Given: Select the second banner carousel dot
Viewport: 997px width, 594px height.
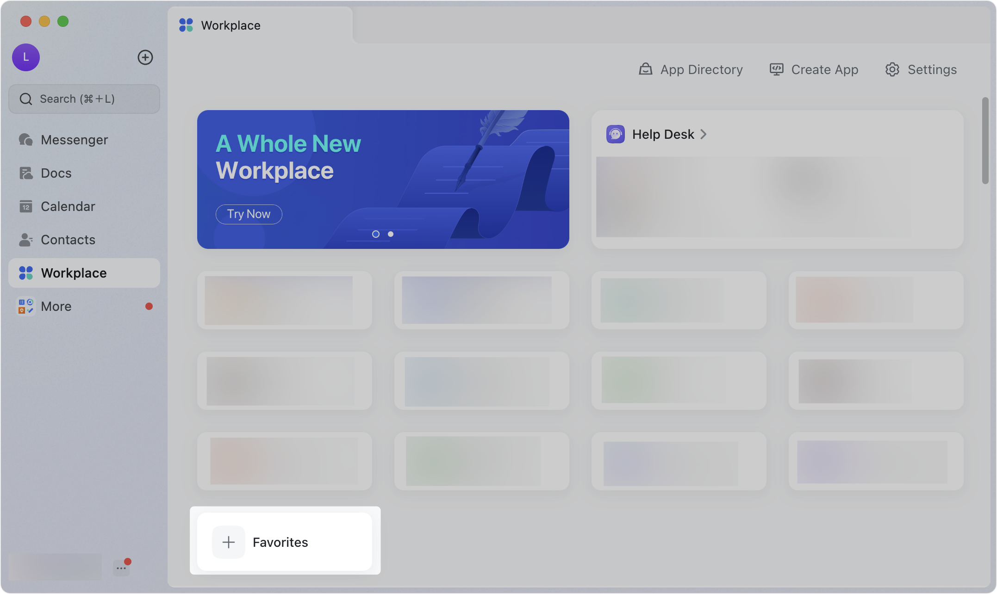Looking at the screenshot, I should click(391, 234).
